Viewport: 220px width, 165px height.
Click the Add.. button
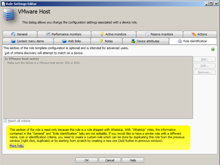pyautogui.click(x=205, y=59)
